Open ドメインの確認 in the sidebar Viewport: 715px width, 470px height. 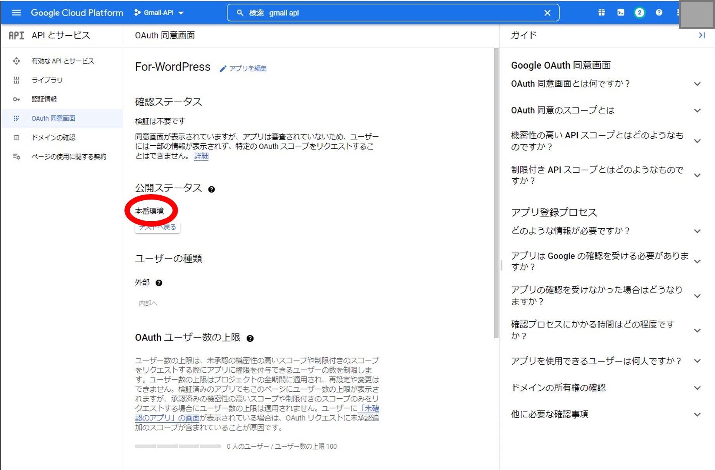(x=62, y=137)
